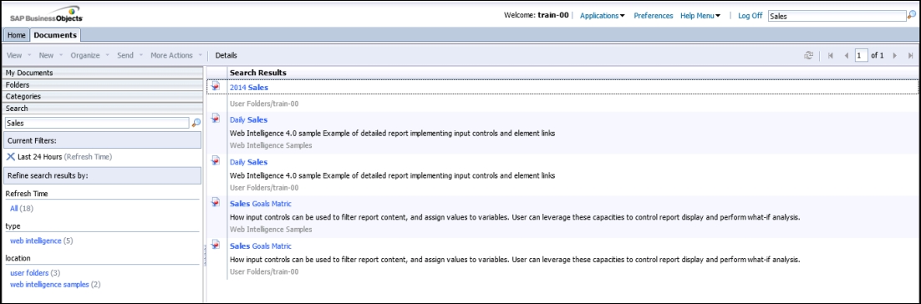Open Sales Goals Matric in Web Intelligence Samples
The image size is (921, 304).
point(260,204)
